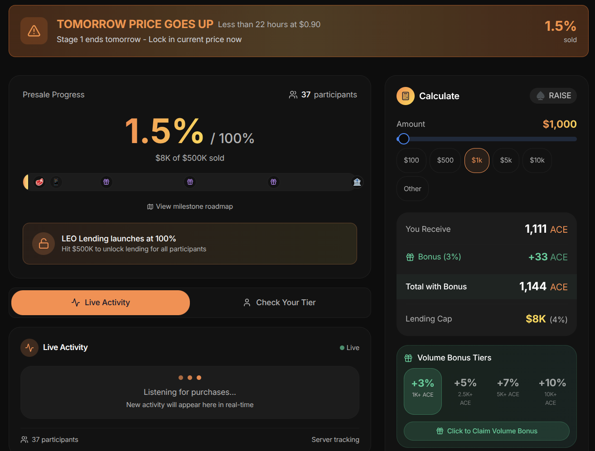Viewport: 595px width, 451px height.
Task: Open the View milestone roadmap link
Action: (190, 206)
